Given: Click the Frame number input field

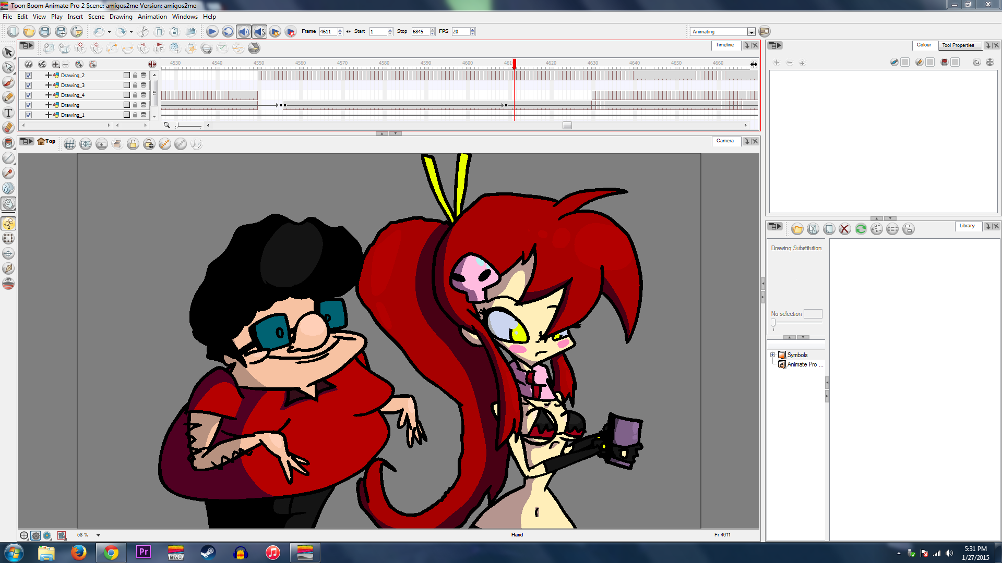Looking at the screenshot, I should point(328,32).
